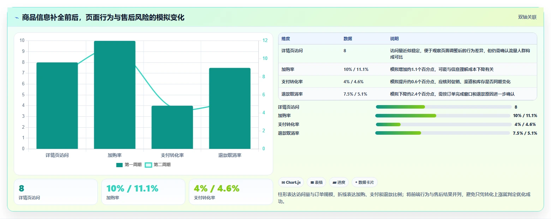Click 详情页访问 cell in table
The height and width of the screenshot is (219, 551).
pyautogui.click(x=292, y=51)
